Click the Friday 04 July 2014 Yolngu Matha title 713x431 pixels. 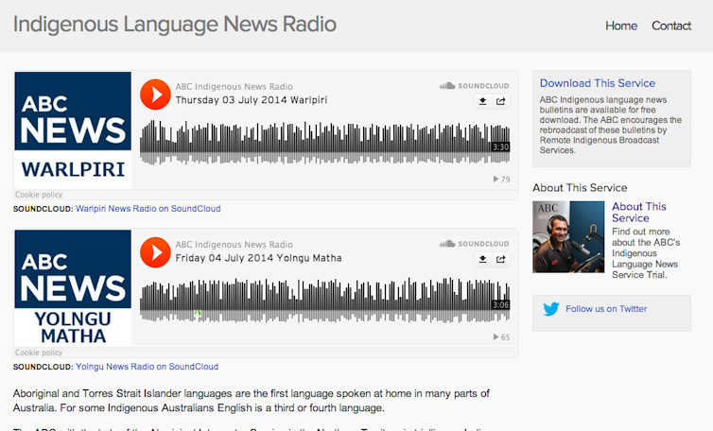259,258
